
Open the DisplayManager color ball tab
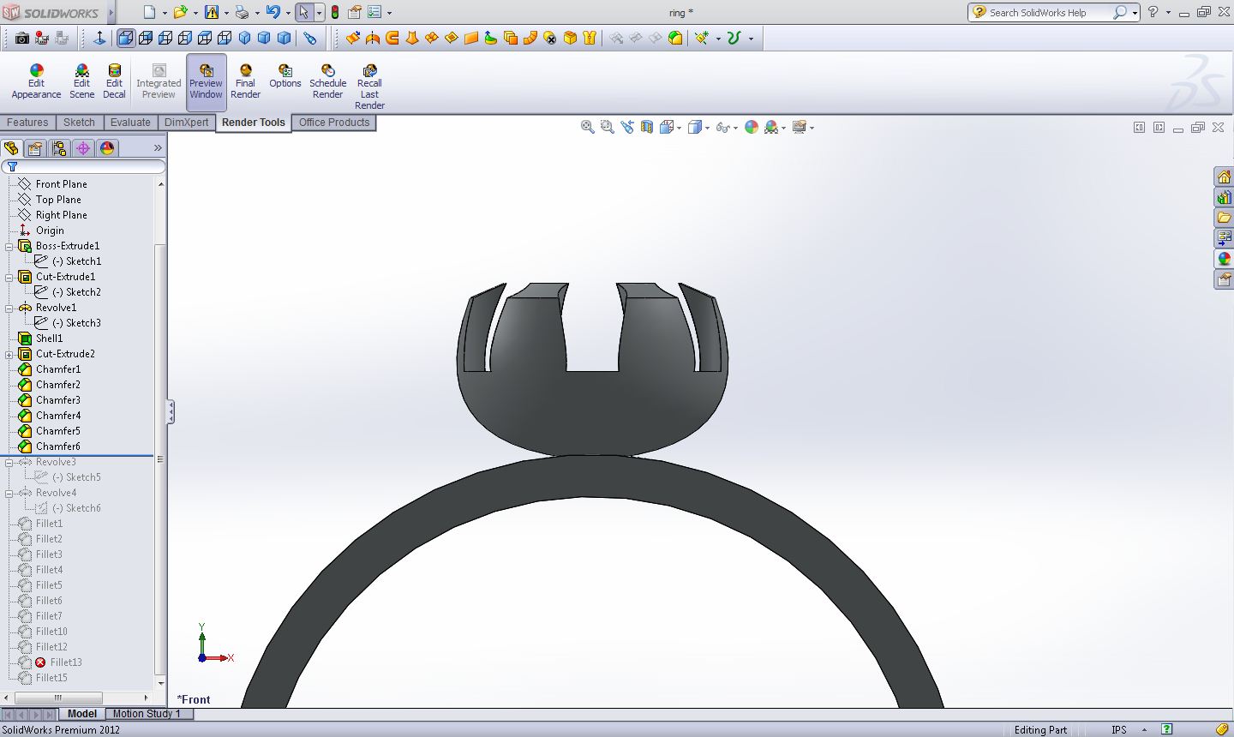coord(107,148)
